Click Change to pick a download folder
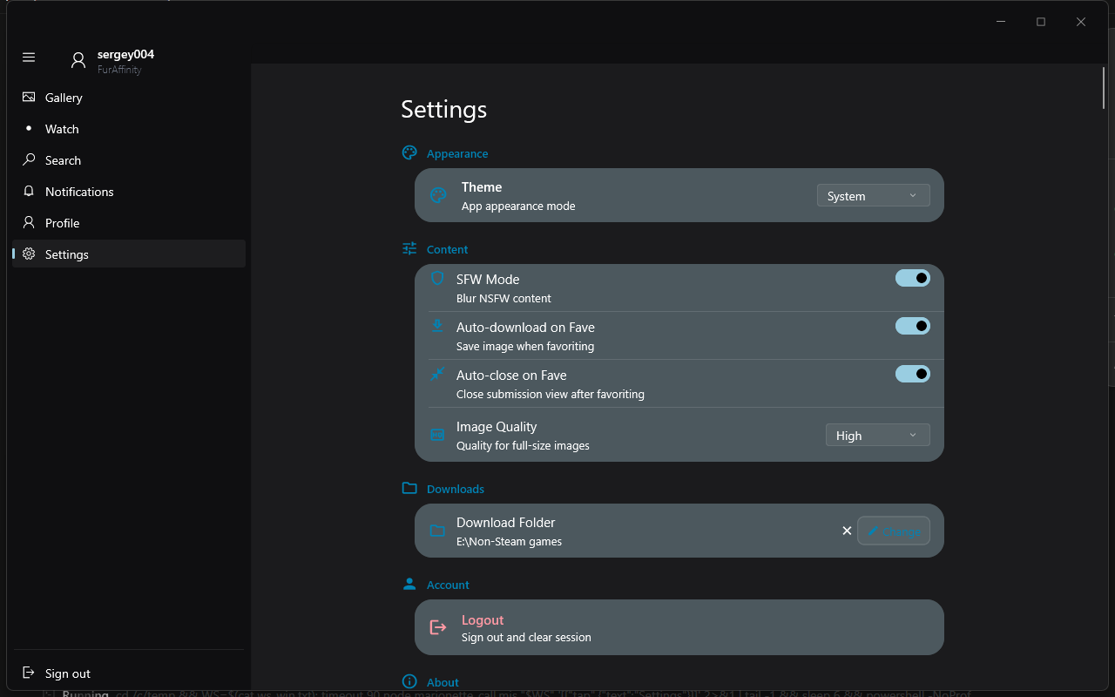 894,531
